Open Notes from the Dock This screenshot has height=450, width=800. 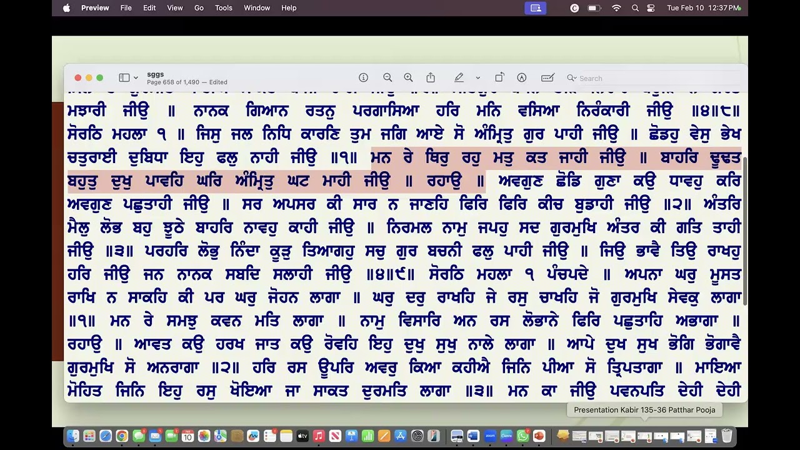coord(286,436)
